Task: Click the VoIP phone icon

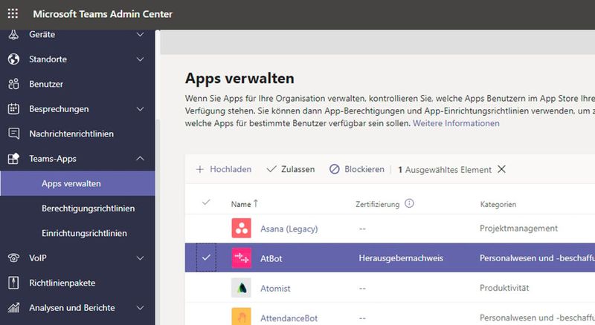Action: pyautogui.click(x=13, y=258)
